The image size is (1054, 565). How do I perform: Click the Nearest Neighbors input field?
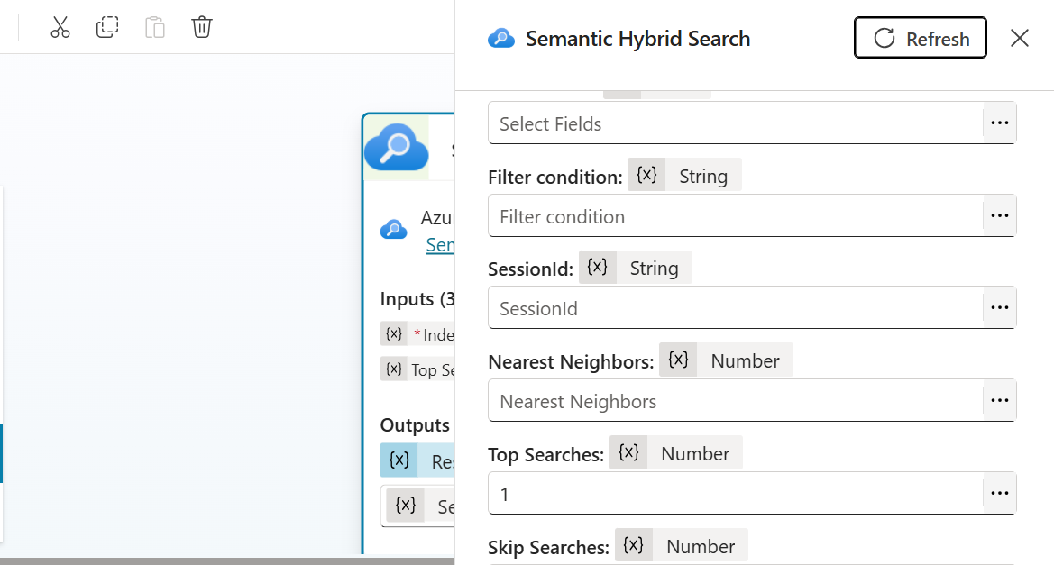point(736,400)
